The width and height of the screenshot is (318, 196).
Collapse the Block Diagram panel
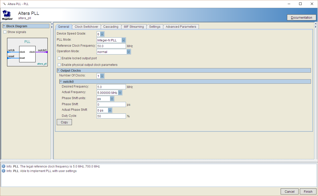pyautogui.click(x=4, y=26)
